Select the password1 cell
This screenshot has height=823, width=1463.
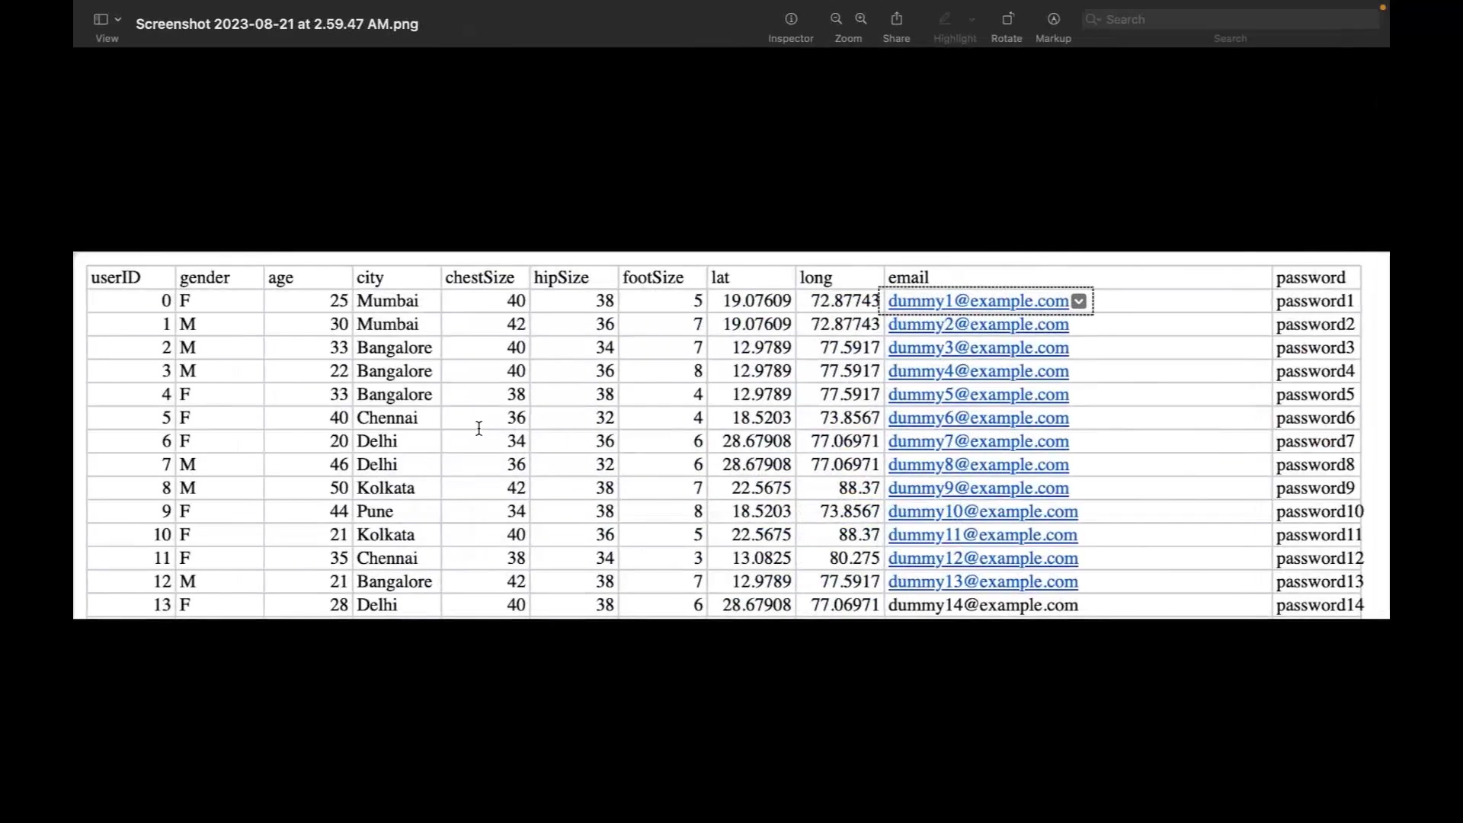1315,301
